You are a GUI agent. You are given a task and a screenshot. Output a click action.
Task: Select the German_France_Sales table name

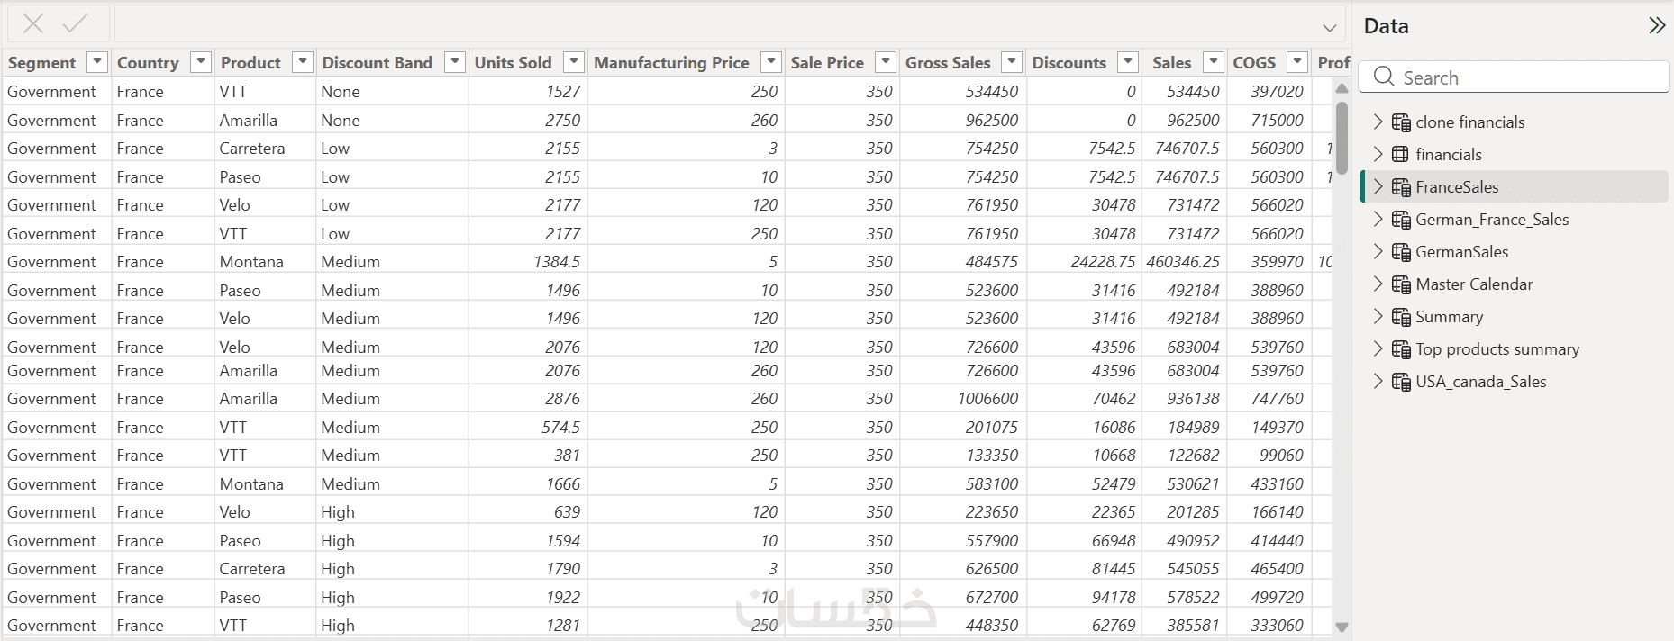click(x=1492, y=219)
